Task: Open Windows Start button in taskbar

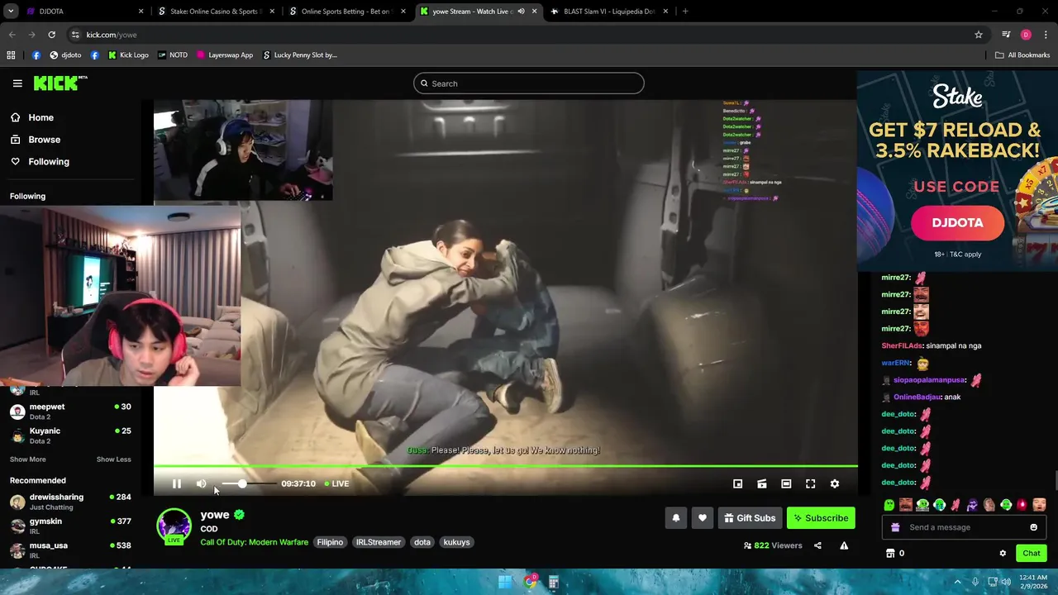Action: (x=504, y=583)
